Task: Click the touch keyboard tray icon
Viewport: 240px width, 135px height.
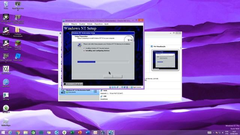Action: click(x=209, y=132)
